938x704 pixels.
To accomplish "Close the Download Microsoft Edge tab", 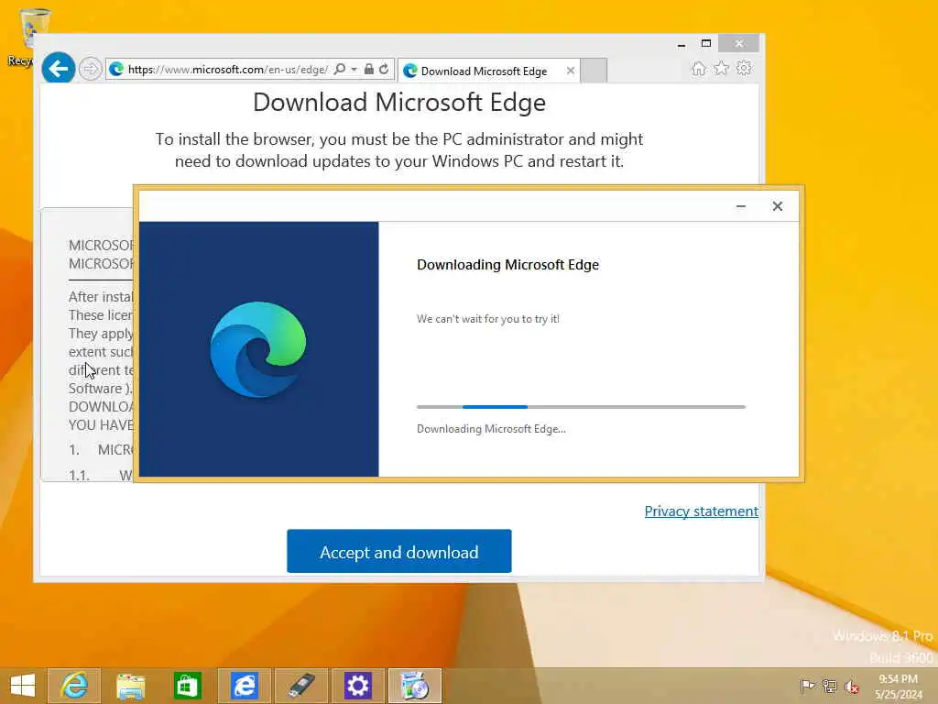I will 571,71.
